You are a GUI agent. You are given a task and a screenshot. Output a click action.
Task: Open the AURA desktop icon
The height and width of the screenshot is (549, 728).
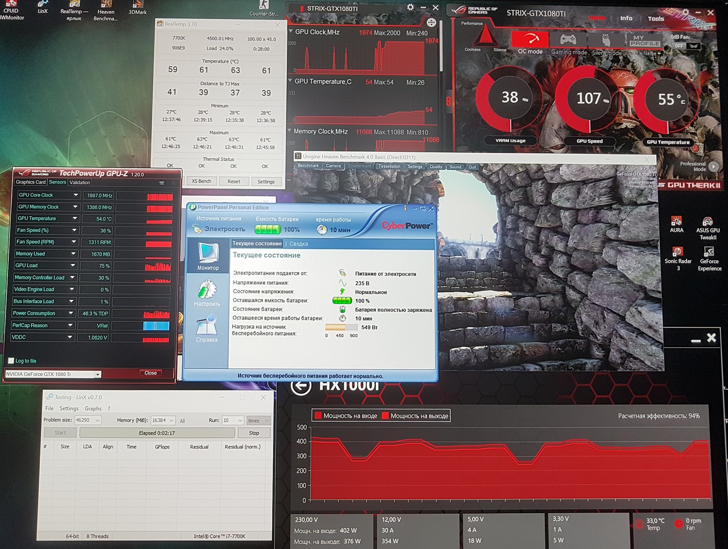pos(676,225)
